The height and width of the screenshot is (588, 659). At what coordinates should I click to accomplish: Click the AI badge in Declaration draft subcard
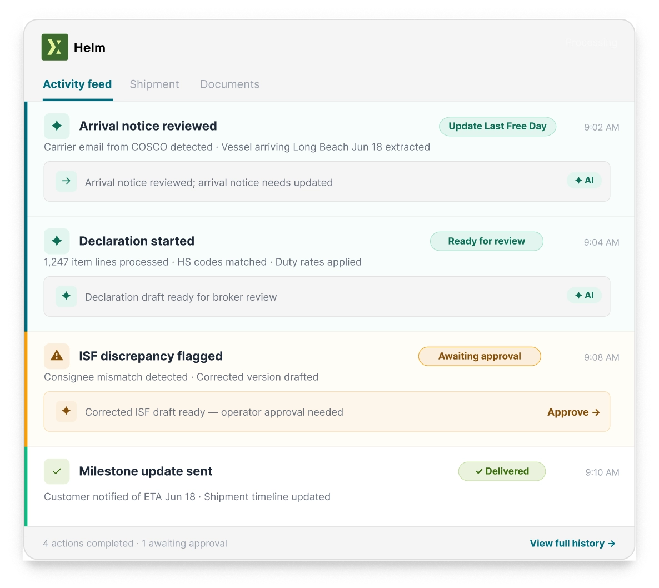[x=584, y=296]
